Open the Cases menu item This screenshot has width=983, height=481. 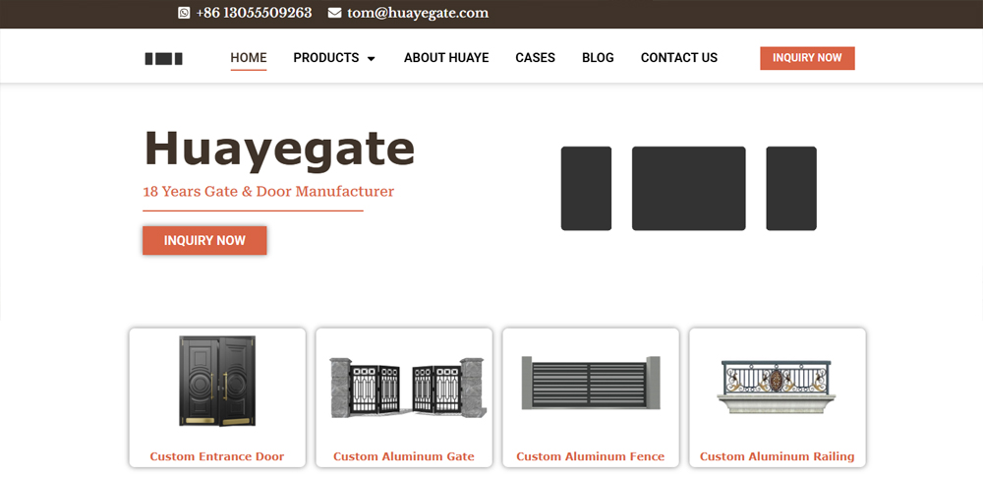click(x=536, y=58)
